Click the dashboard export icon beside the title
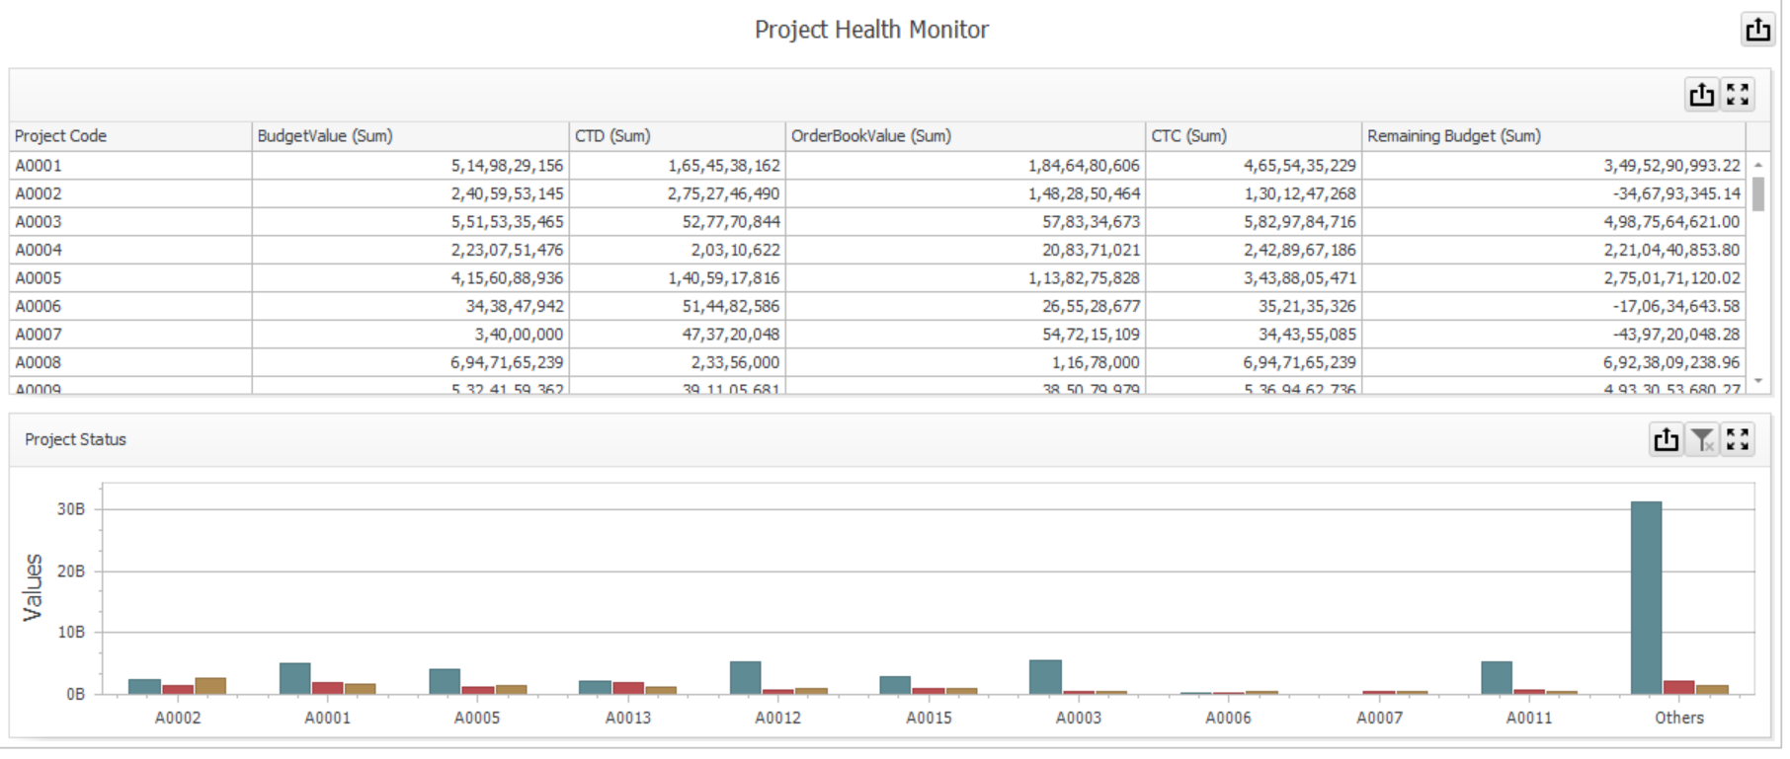The height and width of the screenshot is (759, 1790). tap(1757, 30)
